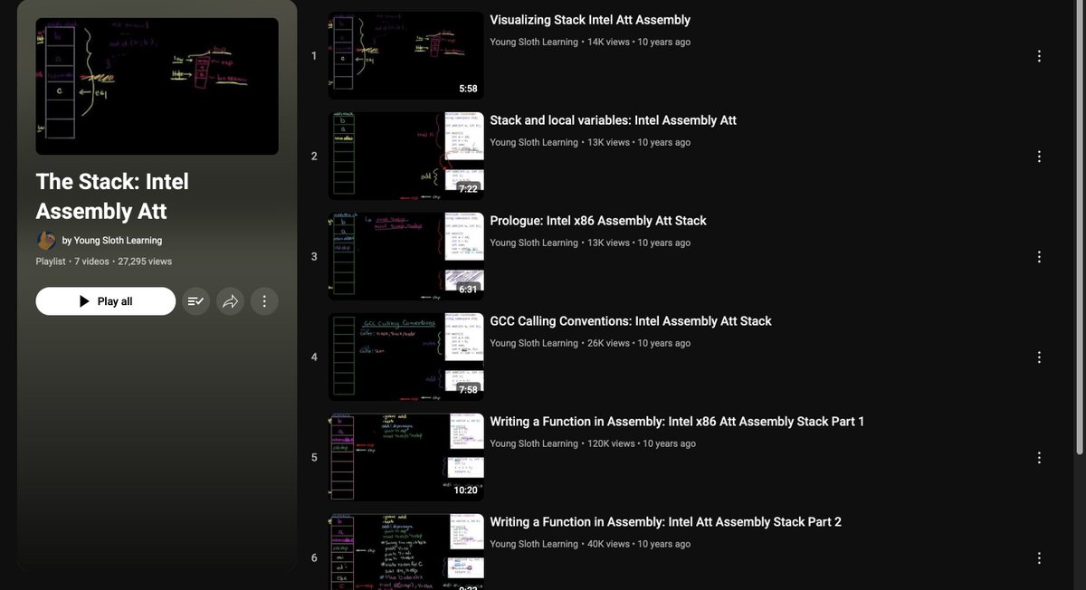Play Visualizing Stack Intel Att Assembly
The width and height of the screenshot is (1086, 590).
589,19
